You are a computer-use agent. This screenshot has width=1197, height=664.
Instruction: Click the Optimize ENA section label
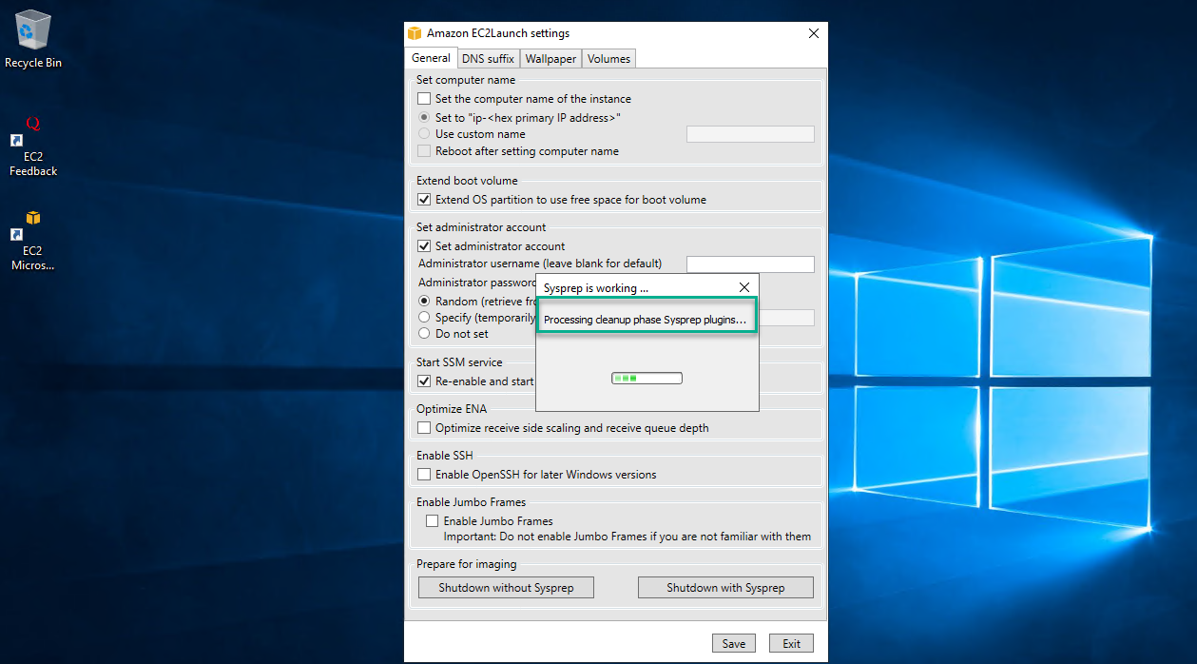(x=452, y=409)
